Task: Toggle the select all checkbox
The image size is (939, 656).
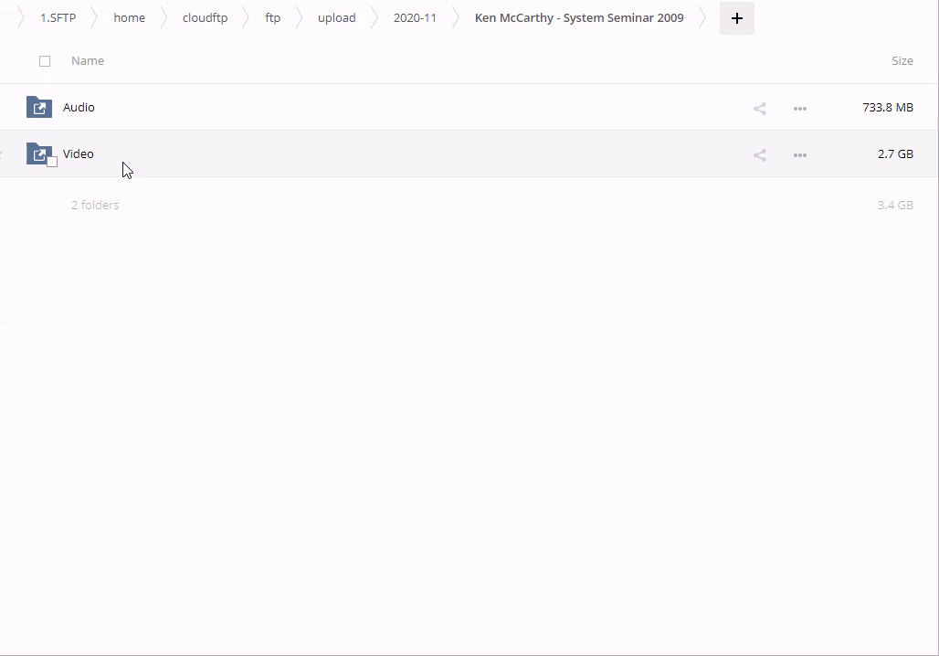Action: pos(45,61)
